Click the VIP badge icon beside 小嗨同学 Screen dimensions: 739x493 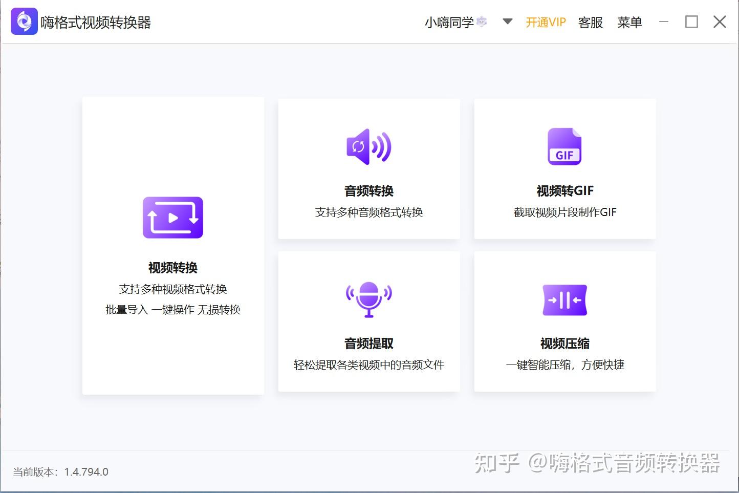[x=482, y=22]
